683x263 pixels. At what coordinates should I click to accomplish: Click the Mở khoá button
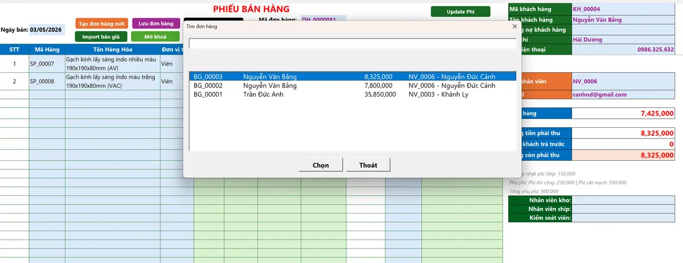coord(155,37)
